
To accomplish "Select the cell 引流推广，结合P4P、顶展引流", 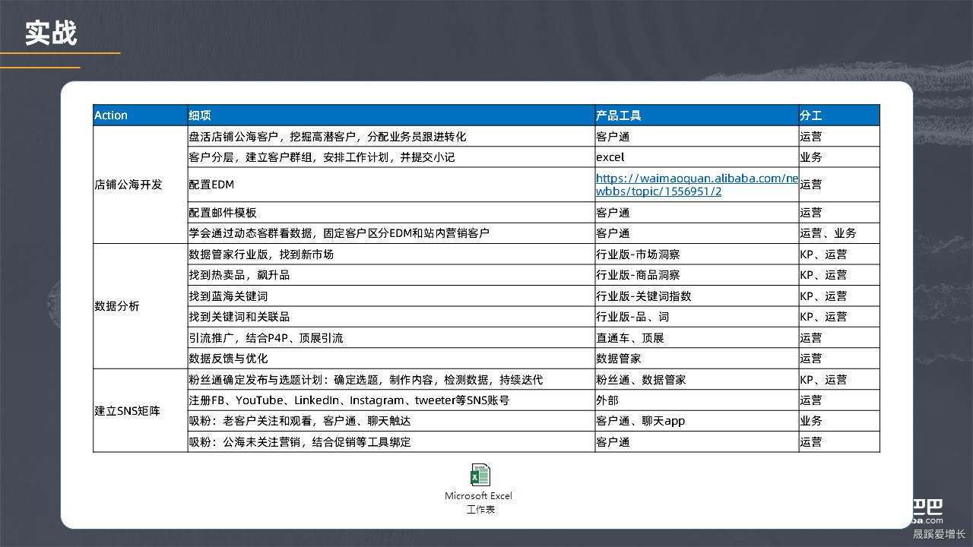I will [391, 338].
